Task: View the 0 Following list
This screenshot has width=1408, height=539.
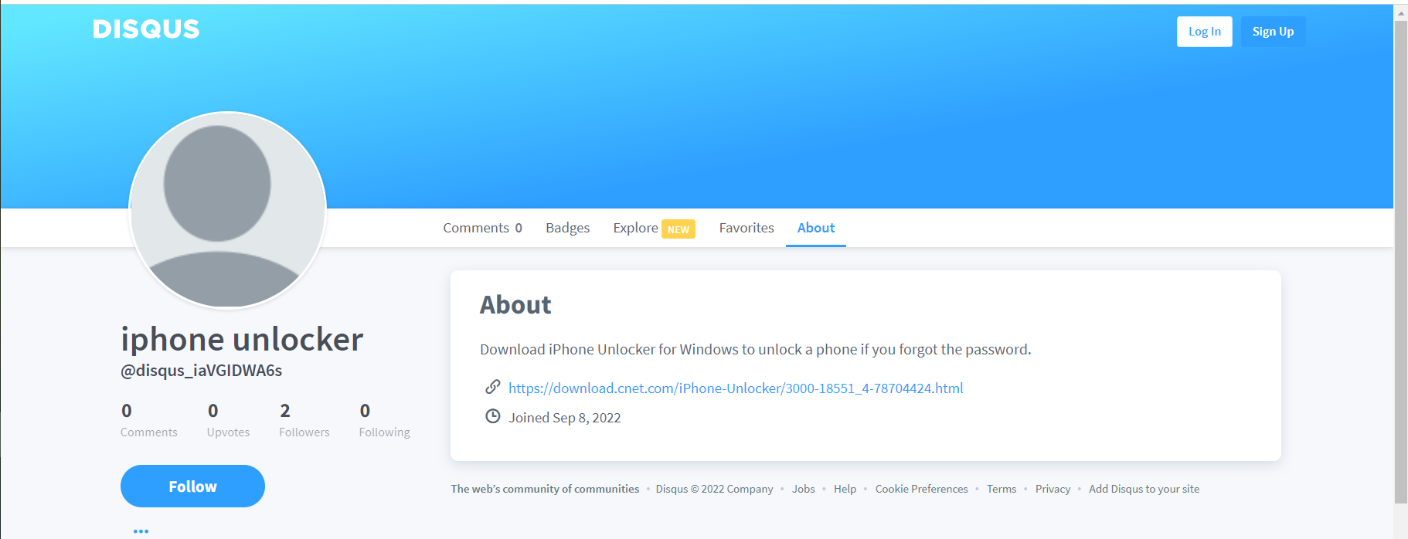Action: [x=384, y=420]
